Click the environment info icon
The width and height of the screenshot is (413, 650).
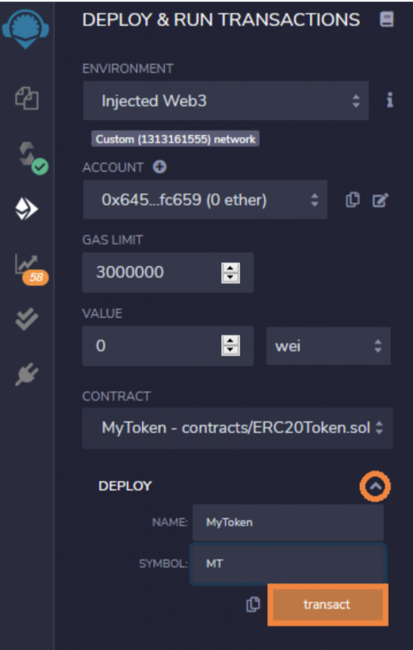point(389,100)
